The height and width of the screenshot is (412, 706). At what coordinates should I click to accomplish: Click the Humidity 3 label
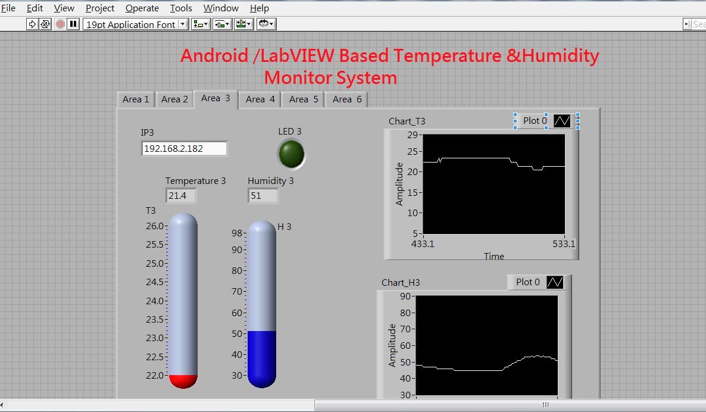270,180
